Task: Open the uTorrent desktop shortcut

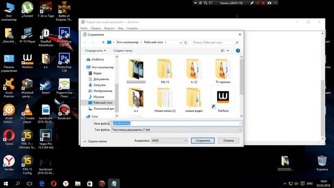Action: tap(27, 9)
